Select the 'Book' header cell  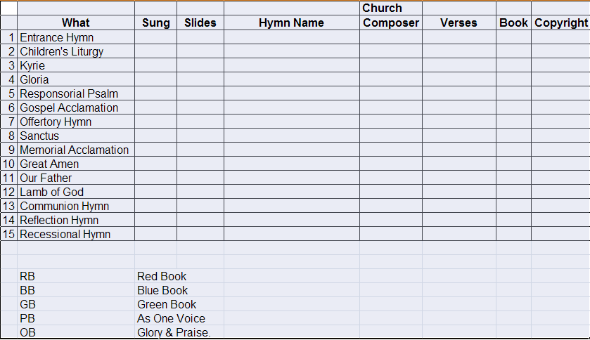513,22
